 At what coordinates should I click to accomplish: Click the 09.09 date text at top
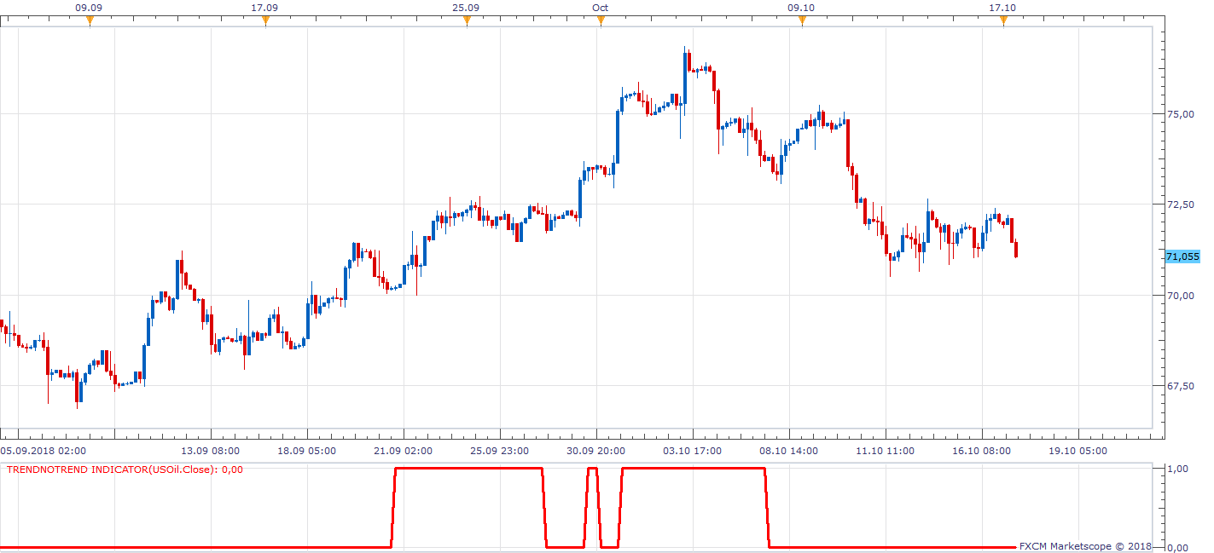(x=90, y=8)
